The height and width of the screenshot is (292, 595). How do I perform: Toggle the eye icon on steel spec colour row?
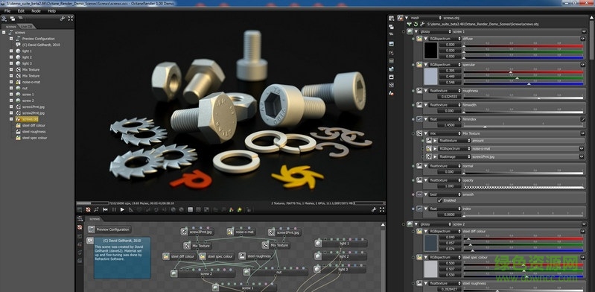583,257
